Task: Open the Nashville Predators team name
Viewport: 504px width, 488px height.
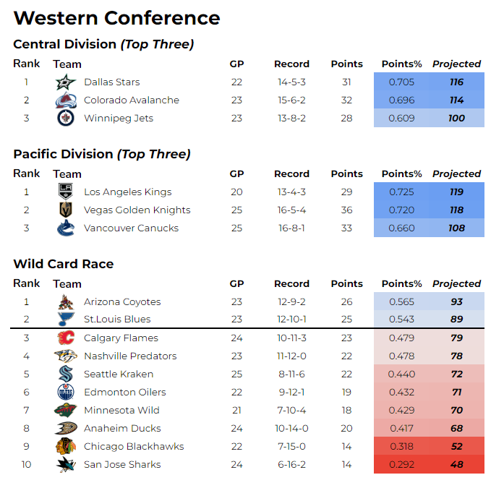Action: pyautogui.click(x=130, y=356)
